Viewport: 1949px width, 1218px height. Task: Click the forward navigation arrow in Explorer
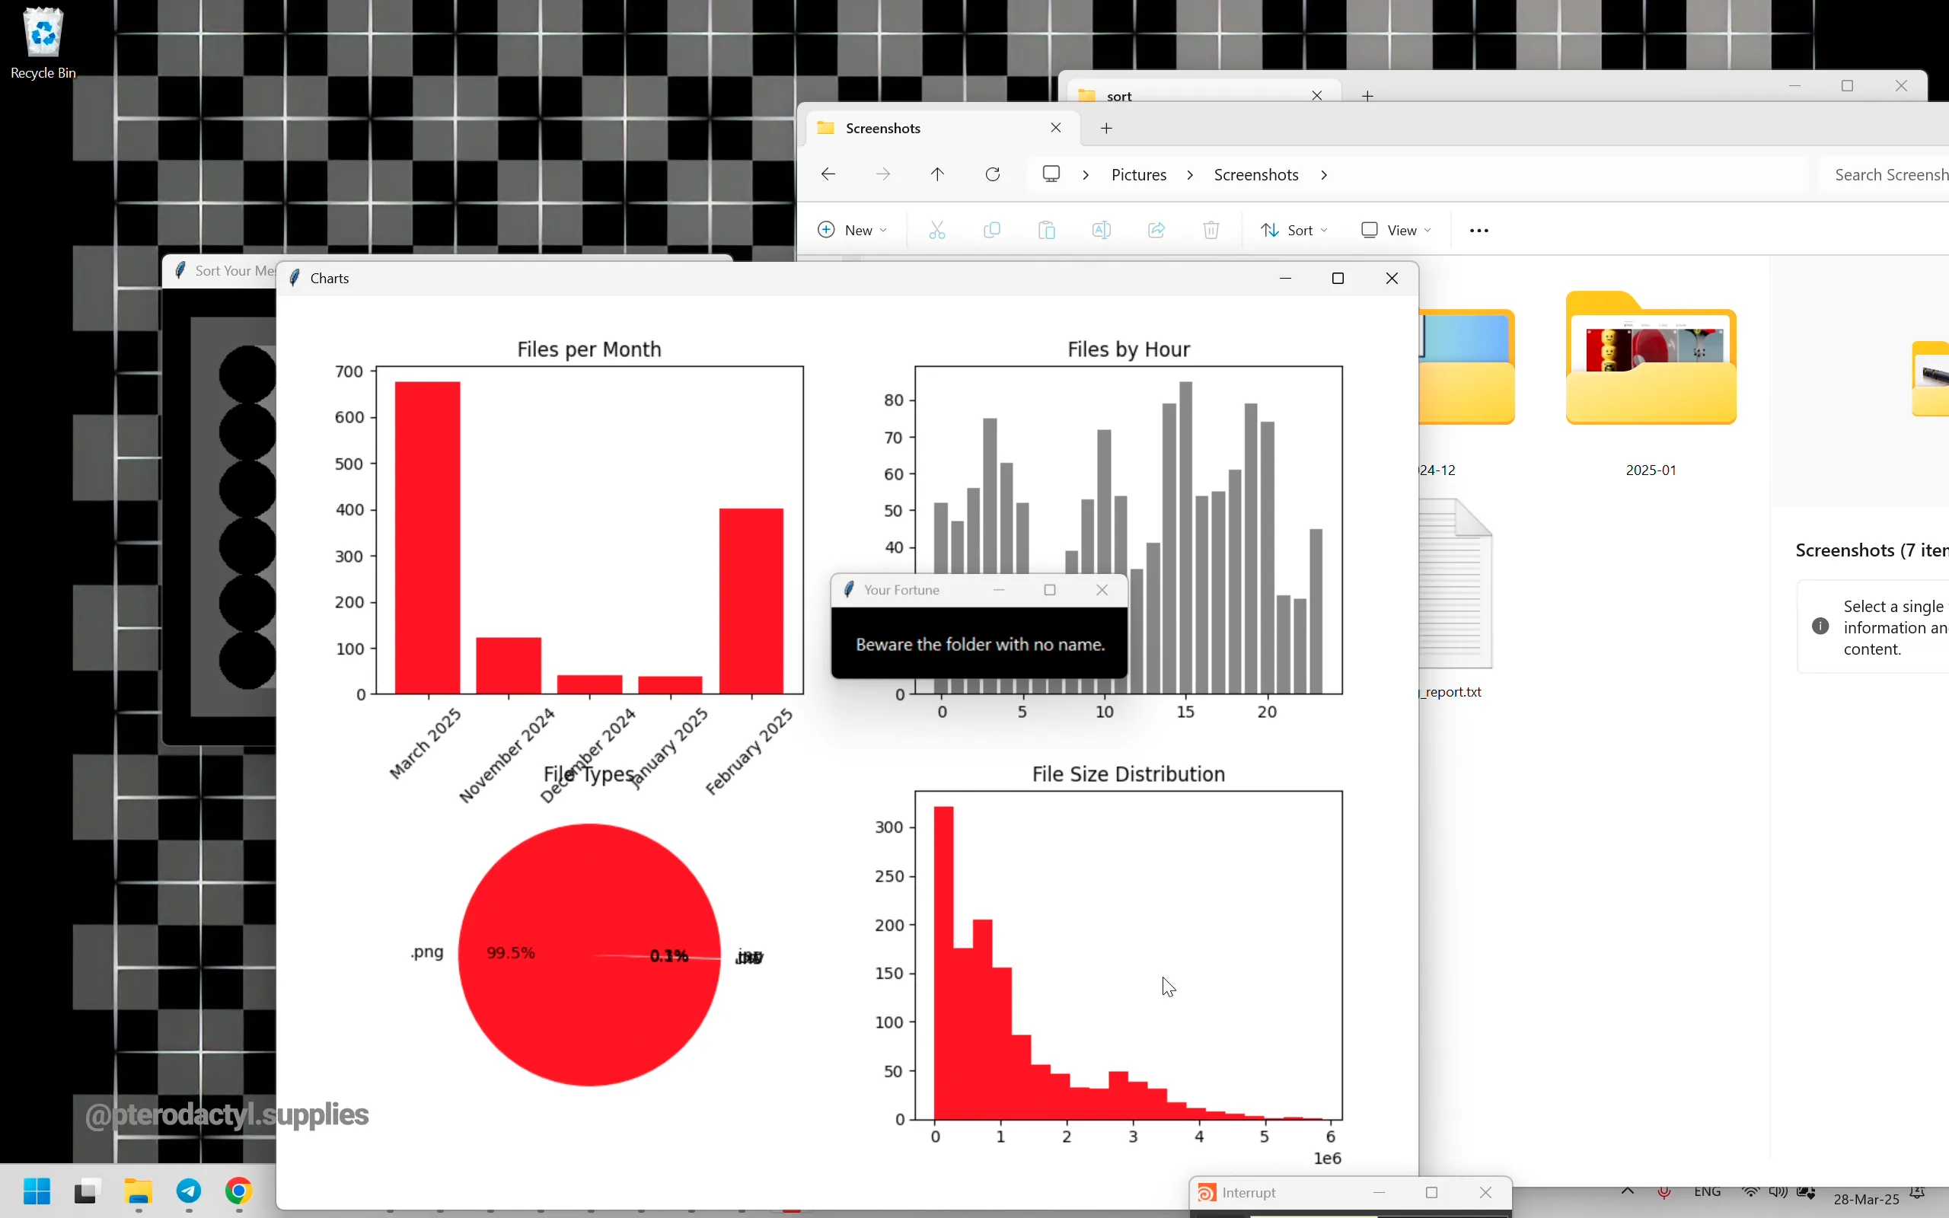tap(883, 175)
